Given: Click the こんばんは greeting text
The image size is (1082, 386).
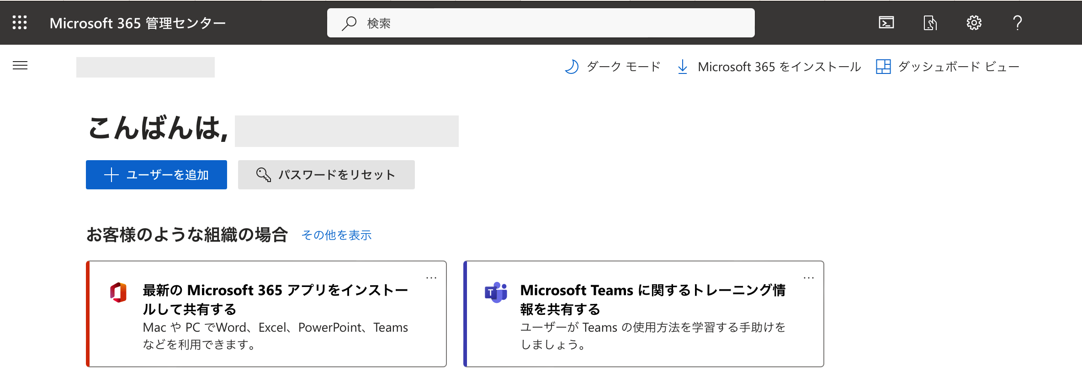Looking at the screenshot, I should tap(158, 128).
